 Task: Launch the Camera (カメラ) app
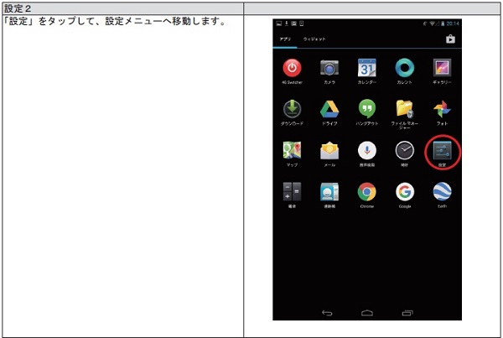(x=329, y=68)
